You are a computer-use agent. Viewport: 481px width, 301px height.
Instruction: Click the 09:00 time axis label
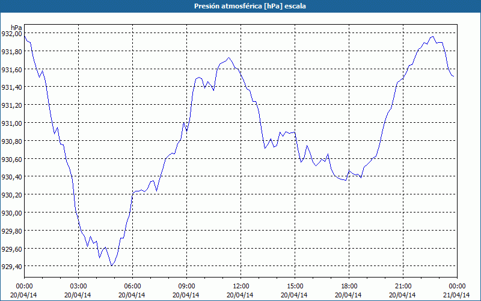[186, 287]
